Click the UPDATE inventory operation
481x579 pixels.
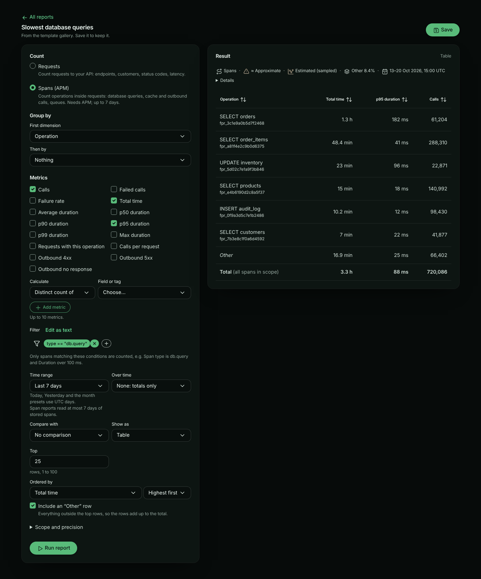point(241,163)
